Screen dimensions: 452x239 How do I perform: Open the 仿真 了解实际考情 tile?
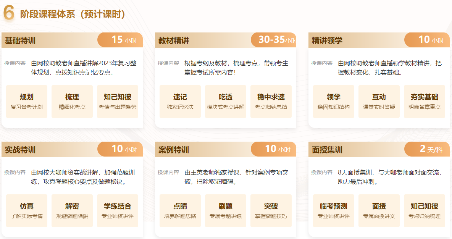pyautogui.click(x=27, y=211)
